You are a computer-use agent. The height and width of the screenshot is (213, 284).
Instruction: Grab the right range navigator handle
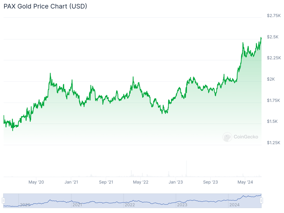tap(261, 201)
